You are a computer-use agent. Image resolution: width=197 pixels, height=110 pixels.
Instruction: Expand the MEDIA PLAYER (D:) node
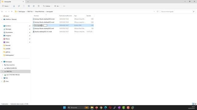pos(2,68)
